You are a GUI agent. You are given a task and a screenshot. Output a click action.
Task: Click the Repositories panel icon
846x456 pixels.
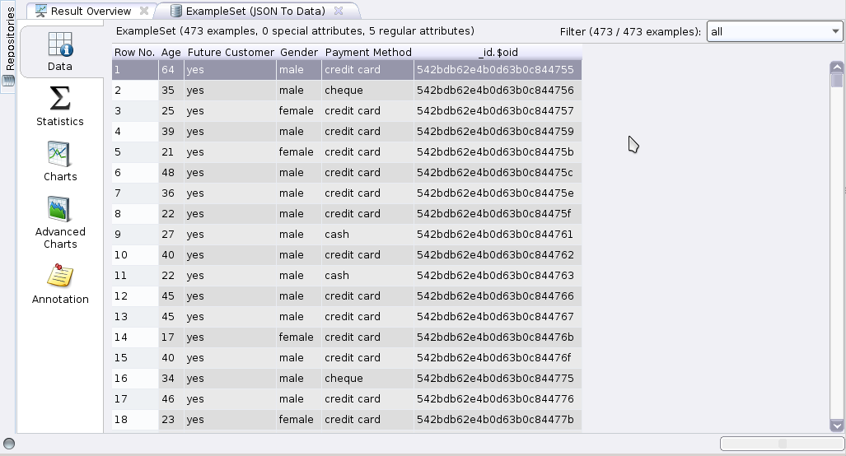pyautogui.click(x=8, y=81)
